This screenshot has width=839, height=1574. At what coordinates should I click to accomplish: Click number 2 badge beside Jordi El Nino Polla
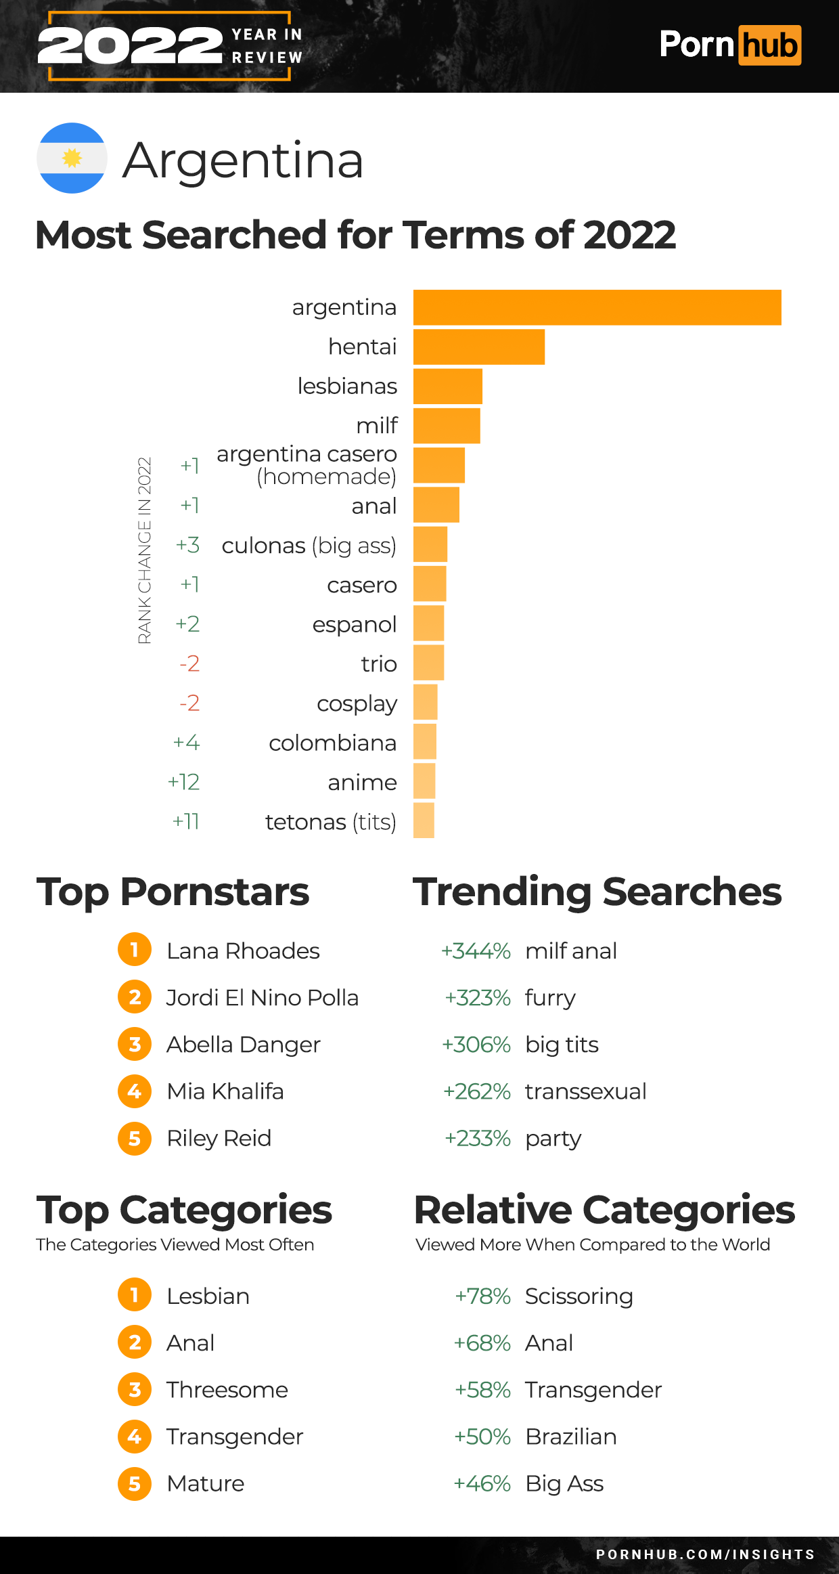(135, 997)
